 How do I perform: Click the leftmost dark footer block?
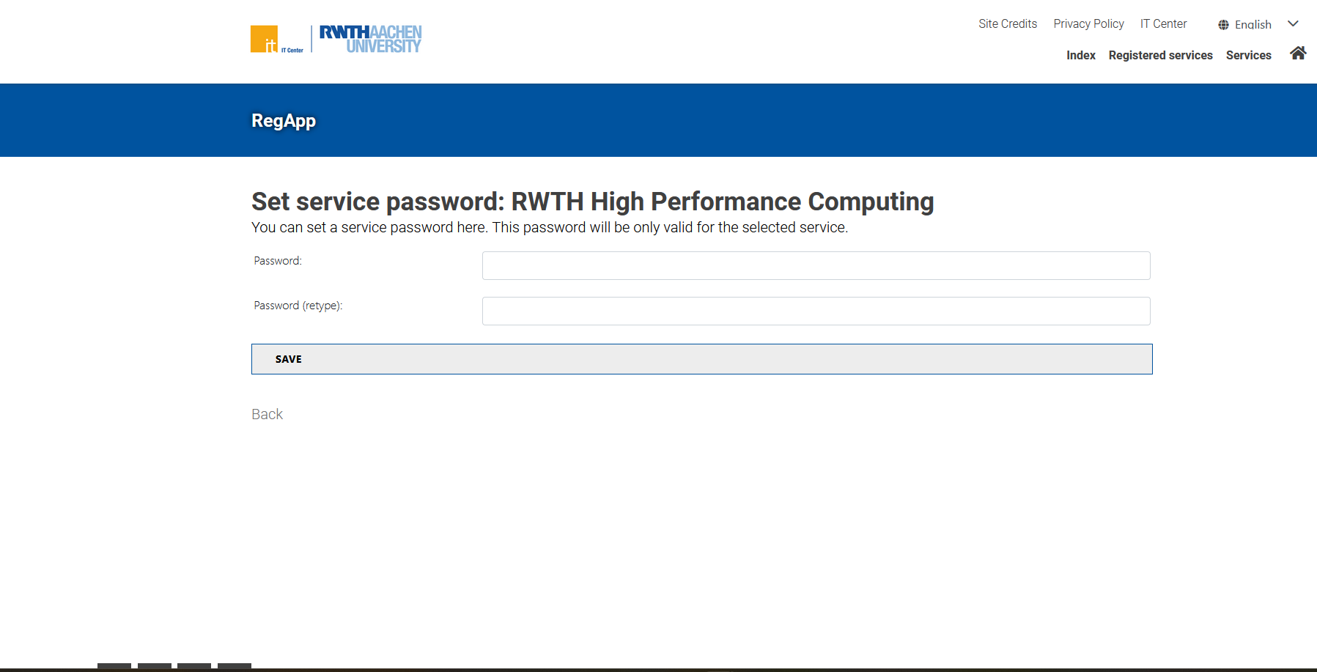[x=114, y=666]
